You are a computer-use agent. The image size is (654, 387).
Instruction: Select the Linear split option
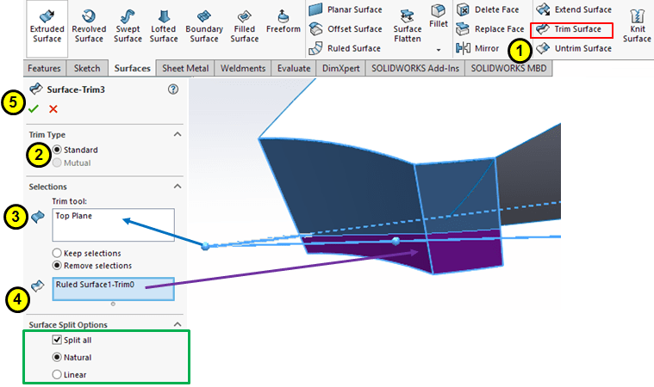(57, 374)
